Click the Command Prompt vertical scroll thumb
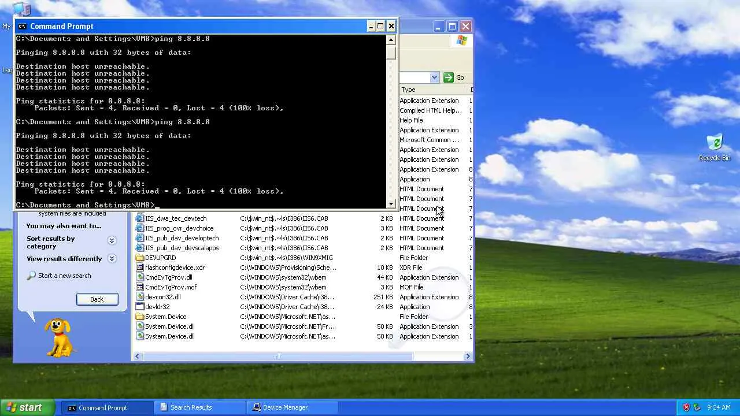This screenshot has width=740, height=416. [x=391, y=52]
